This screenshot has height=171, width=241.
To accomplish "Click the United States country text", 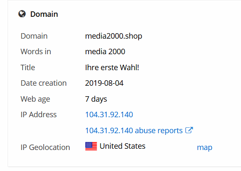I will pyautogui.click(x=122, y=146).
